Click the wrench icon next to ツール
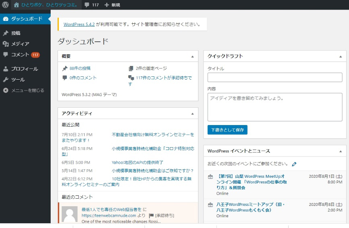This screenshot has width=349, height=228. [6, 80]
